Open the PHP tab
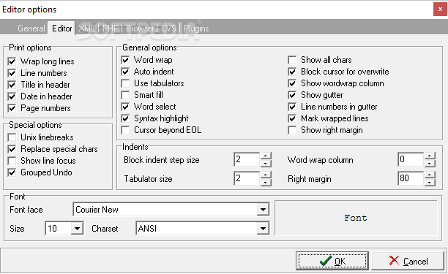 [111, 28]
